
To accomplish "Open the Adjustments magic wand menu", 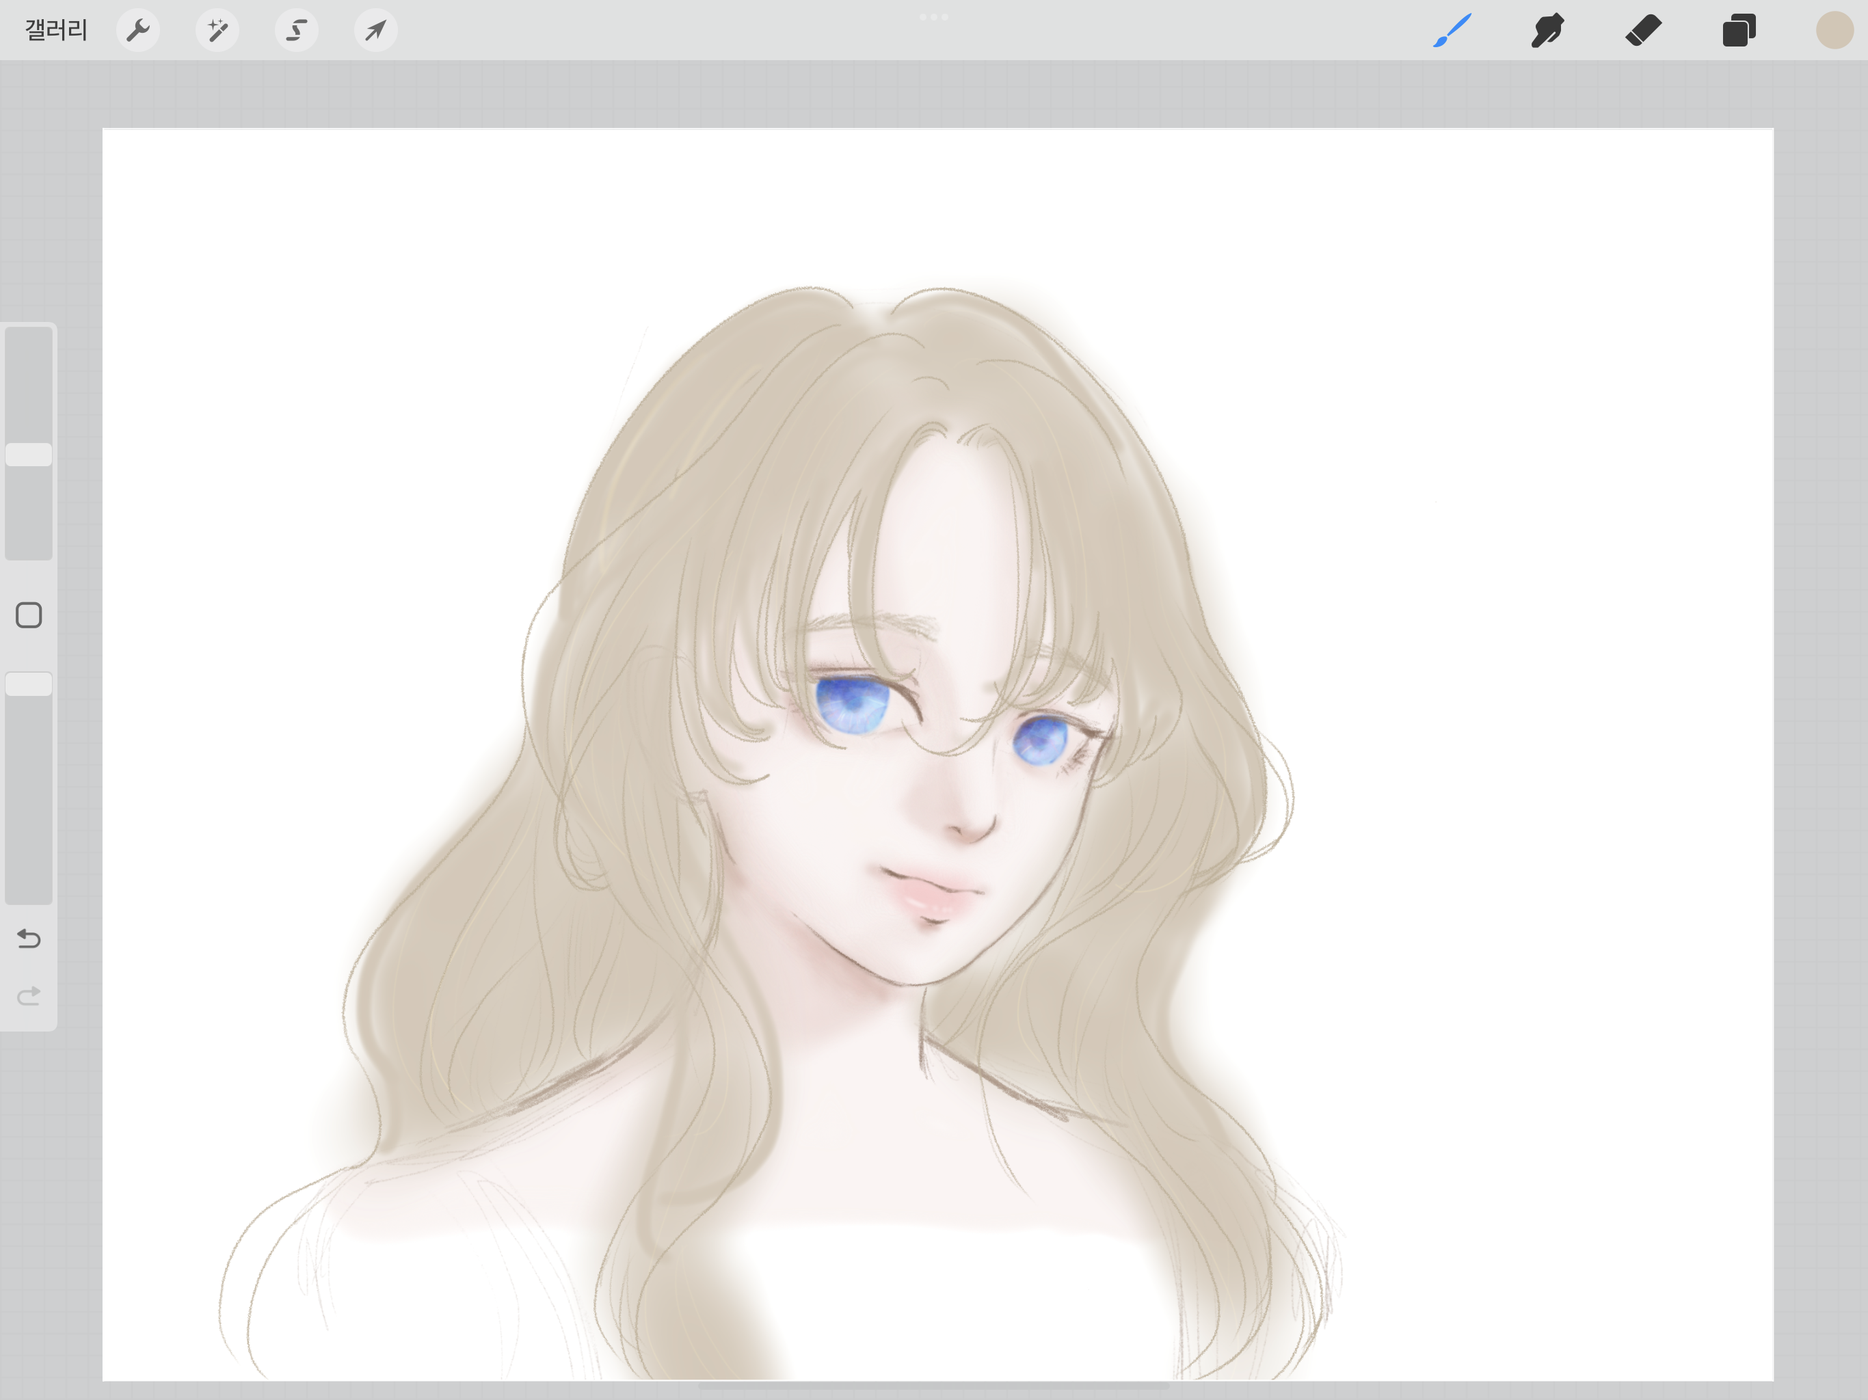I will 217,30.
